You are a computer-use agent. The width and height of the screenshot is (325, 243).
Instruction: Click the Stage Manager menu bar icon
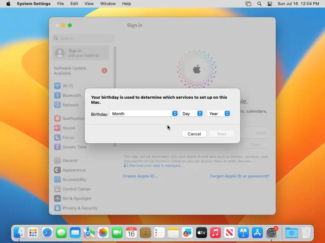[248, 4]
